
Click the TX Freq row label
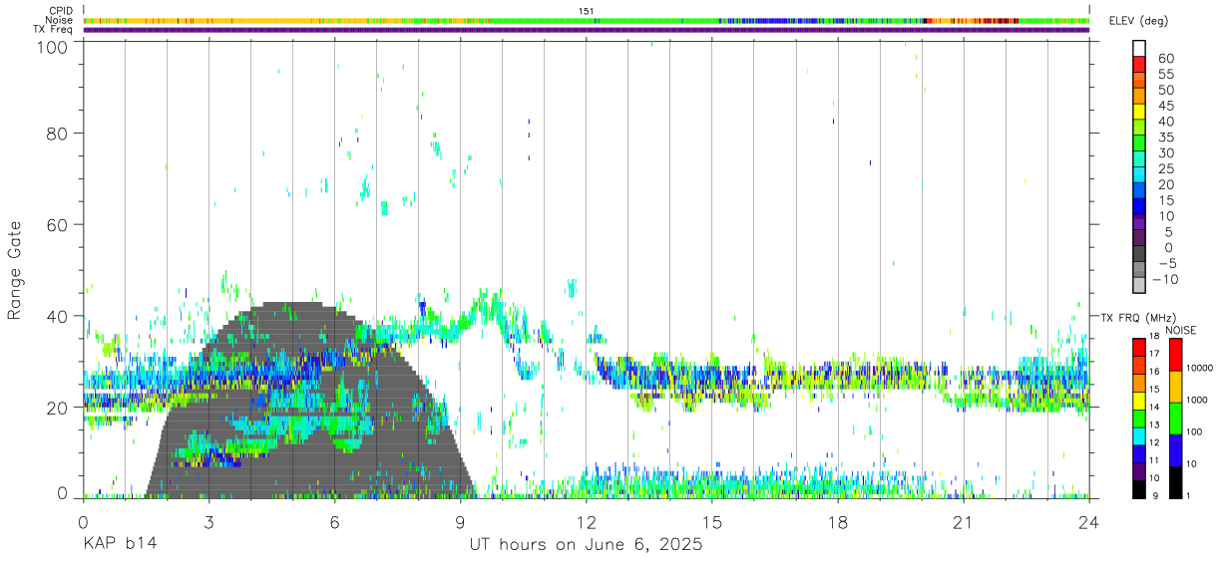pos(53,30)
